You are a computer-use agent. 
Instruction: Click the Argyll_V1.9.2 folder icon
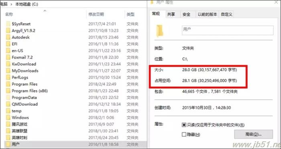click(x=8, y=30)
